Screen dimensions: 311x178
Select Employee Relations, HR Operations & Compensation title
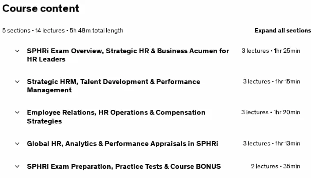[x=116, y=116]
